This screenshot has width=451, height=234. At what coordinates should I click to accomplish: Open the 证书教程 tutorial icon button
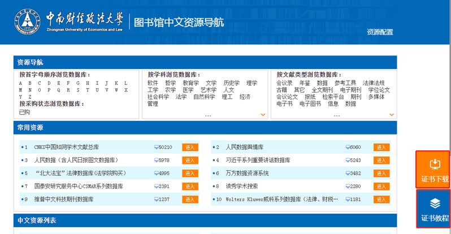click(433, 209)
